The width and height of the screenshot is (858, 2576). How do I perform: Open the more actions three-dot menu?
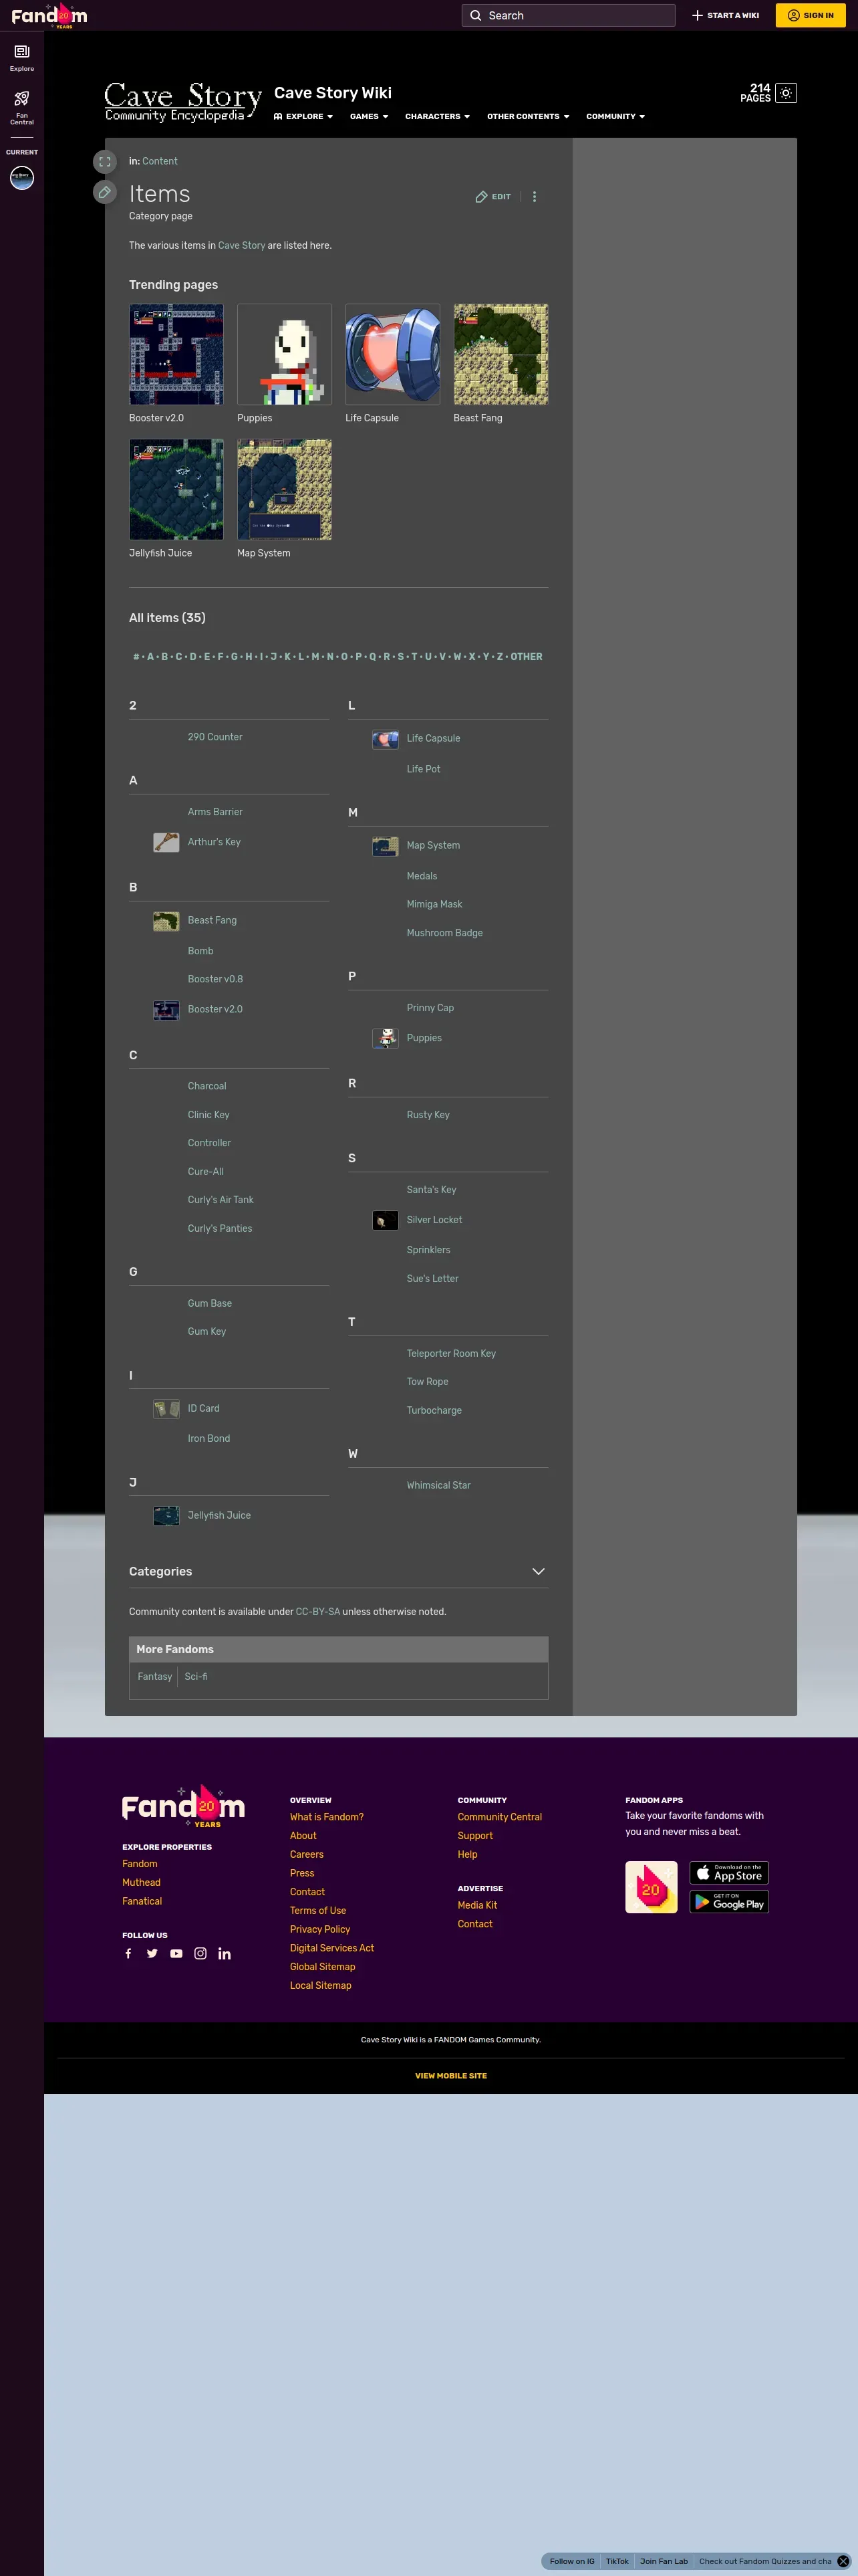(x=535, y=197)
